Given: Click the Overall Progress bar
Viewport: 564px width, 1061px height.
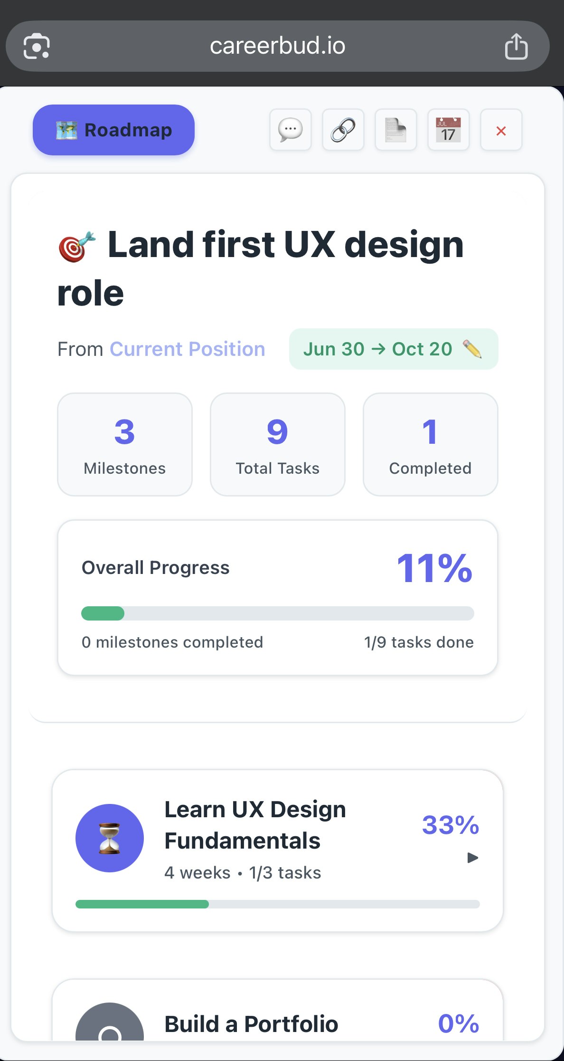Looking at the screenshot, I should pos(277,614).
